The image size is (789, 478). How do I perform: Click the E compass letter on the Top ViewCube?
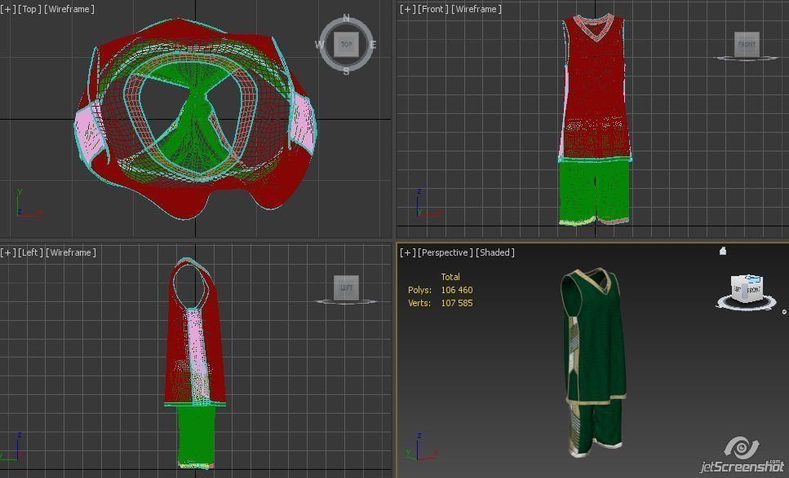(x=373, y=45)
